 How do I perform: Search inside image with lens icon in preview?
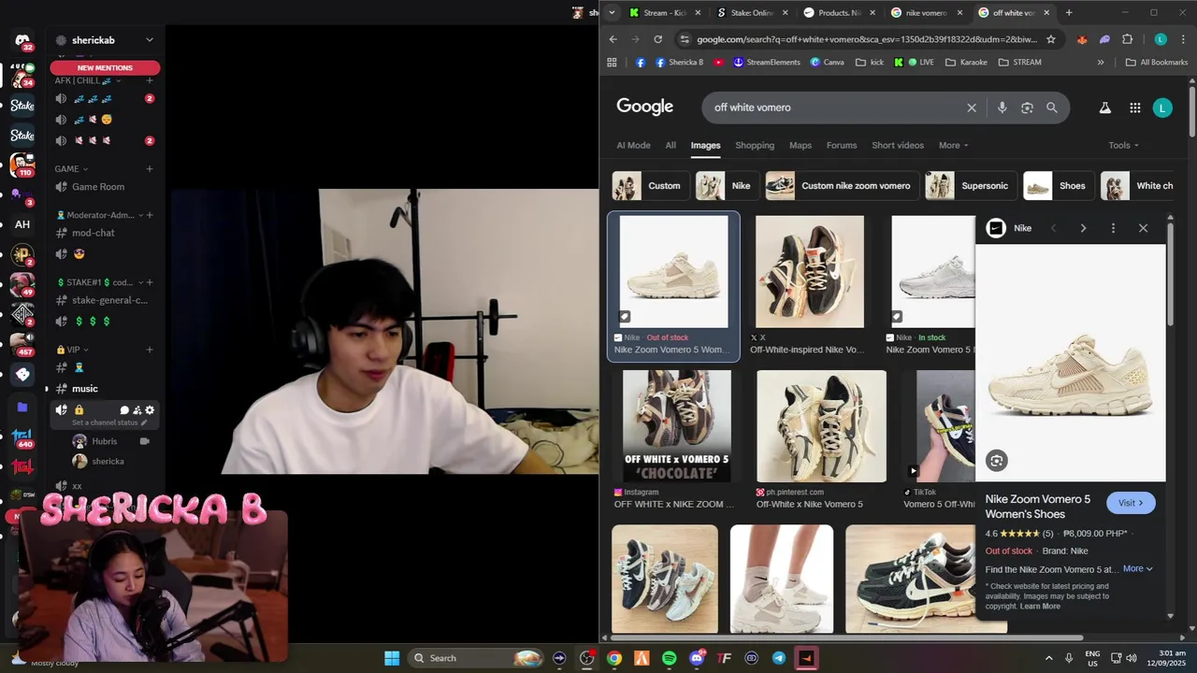point(997,460)
